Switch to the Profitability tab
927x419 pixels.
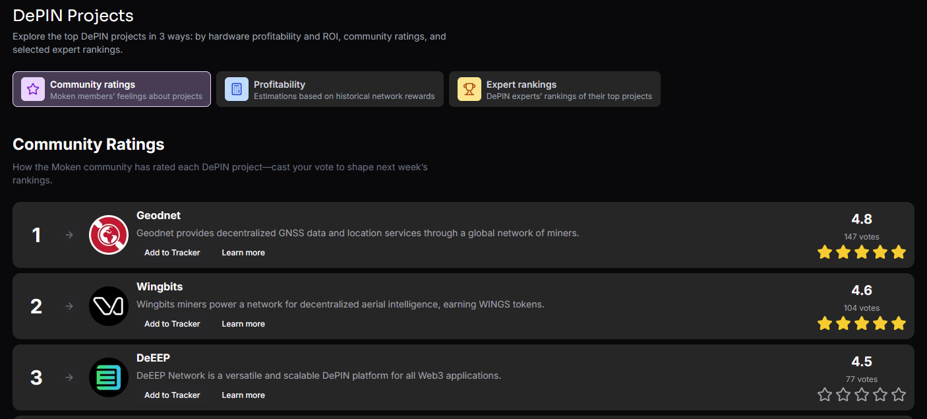coord(330,89)
